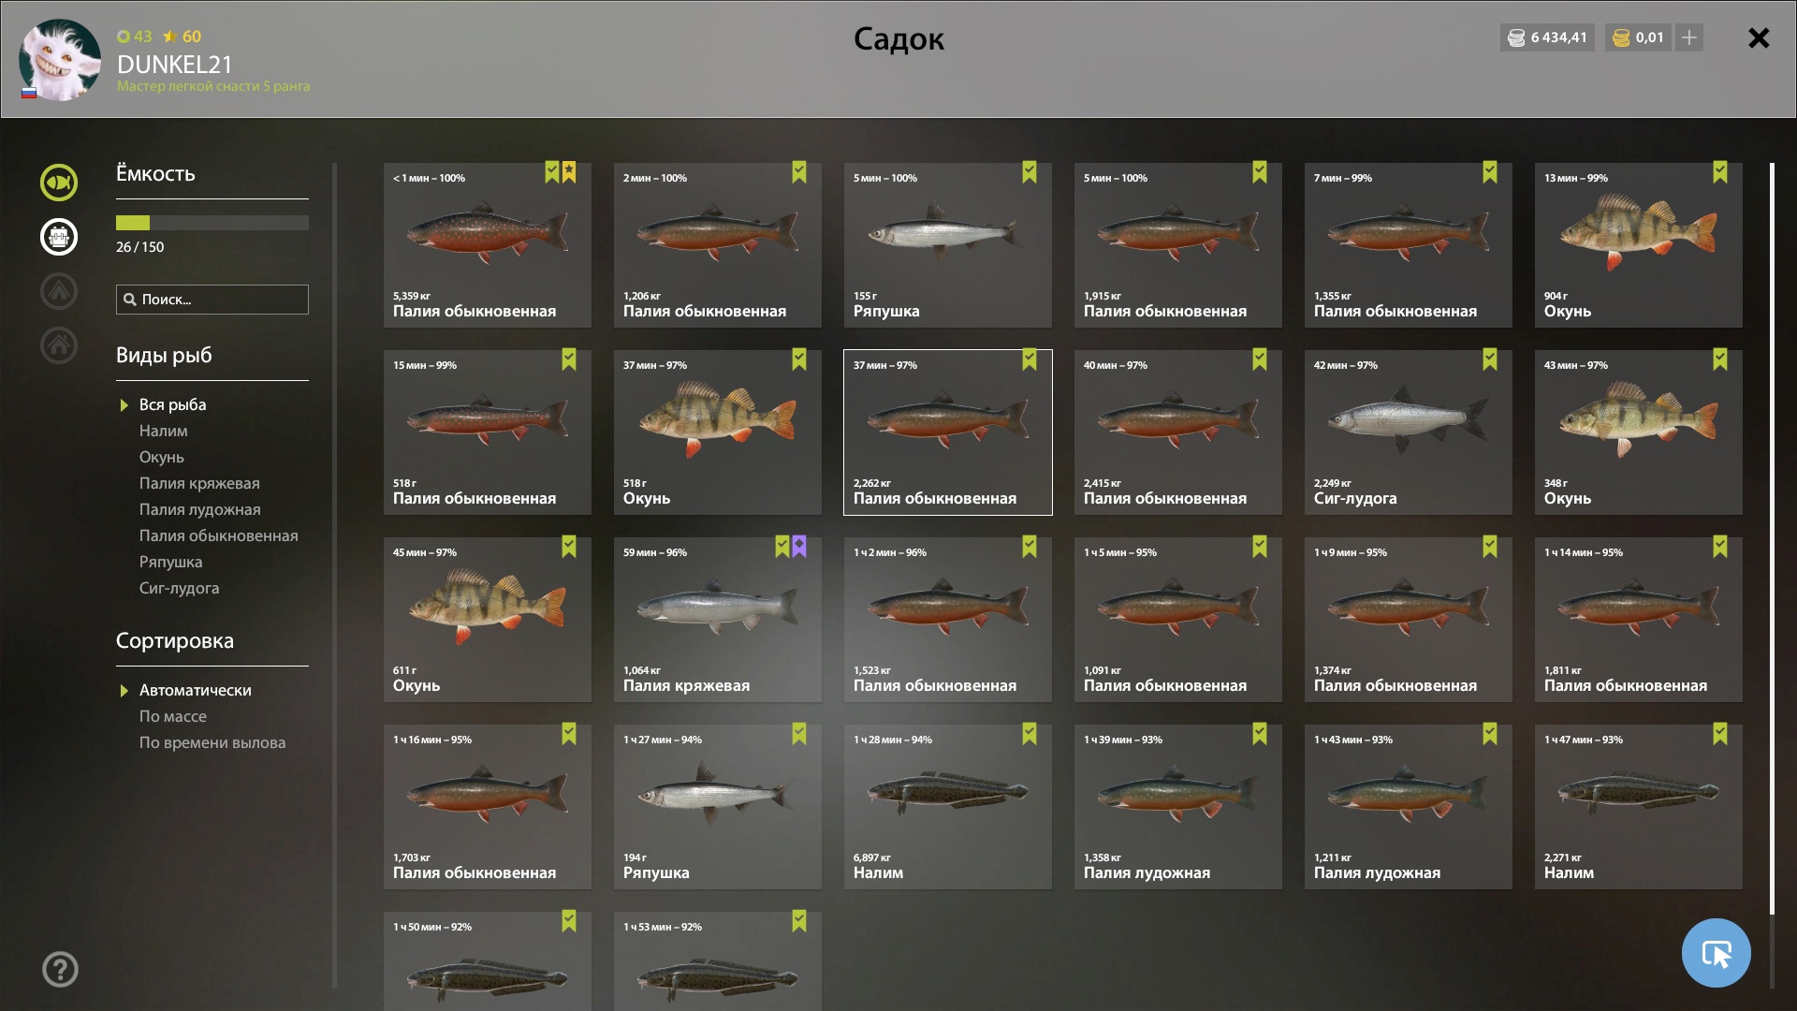1797x1011 pixels.
Task: Filter by Налим fish type
Action: pyautogui.click(x=164, y=431)
